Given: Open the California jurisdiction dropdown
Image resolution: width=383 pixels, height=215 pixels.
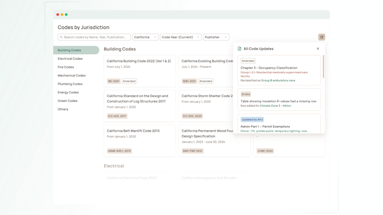Looking at the screenshot, I should 145,37.
